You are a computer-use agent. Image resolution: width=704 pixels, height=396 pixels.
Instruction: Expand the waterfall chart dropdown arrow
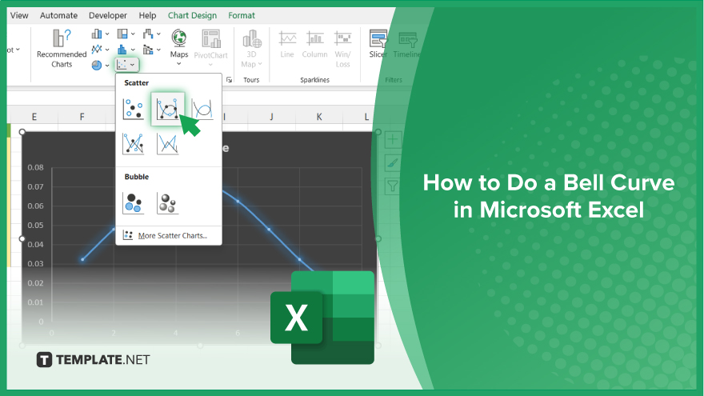point(158,34)
